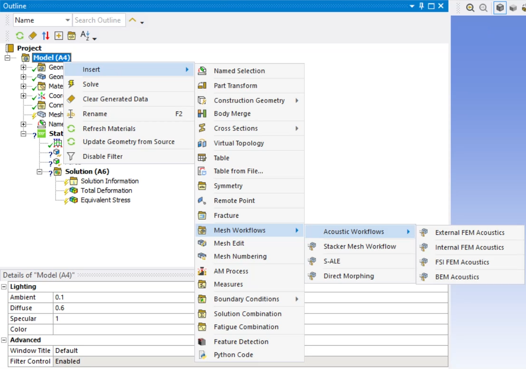Toggle the light gray cube display mode
Viewport: 526px width, 369px height.
pos(513,8)
